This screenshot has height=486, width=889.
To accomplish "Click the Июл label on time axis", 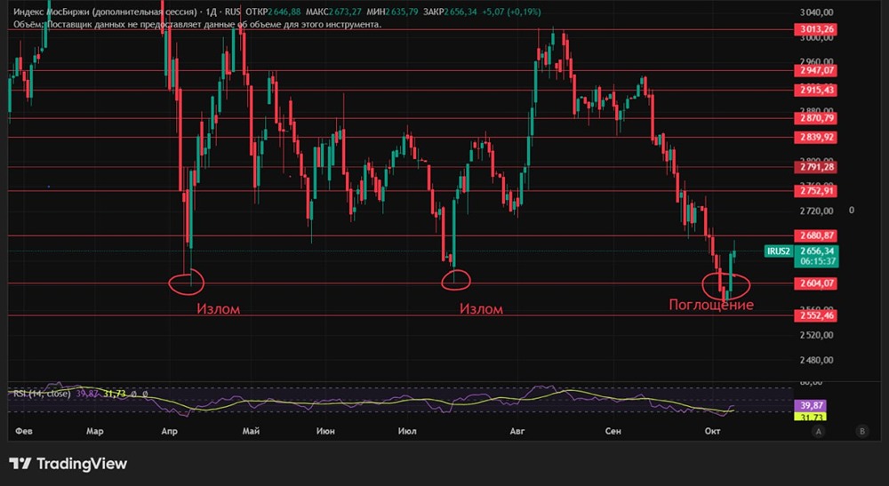I will (x=407, y=431).
